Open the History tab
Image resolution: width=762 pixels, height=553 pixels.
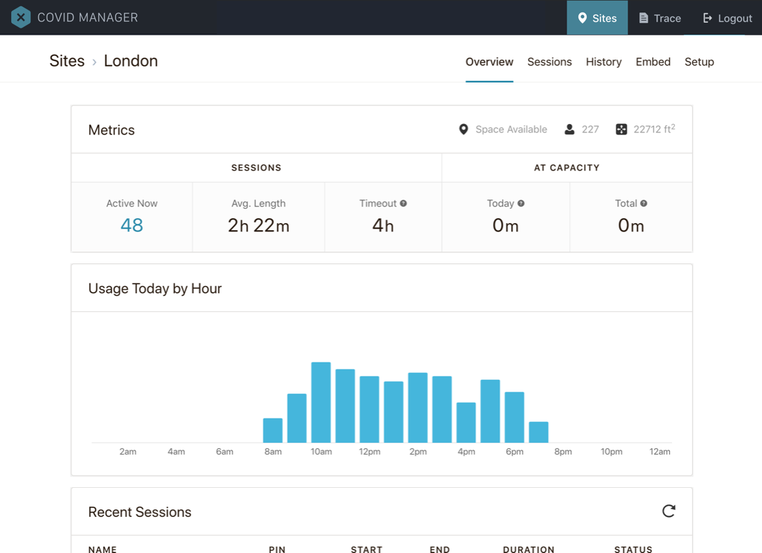(603, 62)
